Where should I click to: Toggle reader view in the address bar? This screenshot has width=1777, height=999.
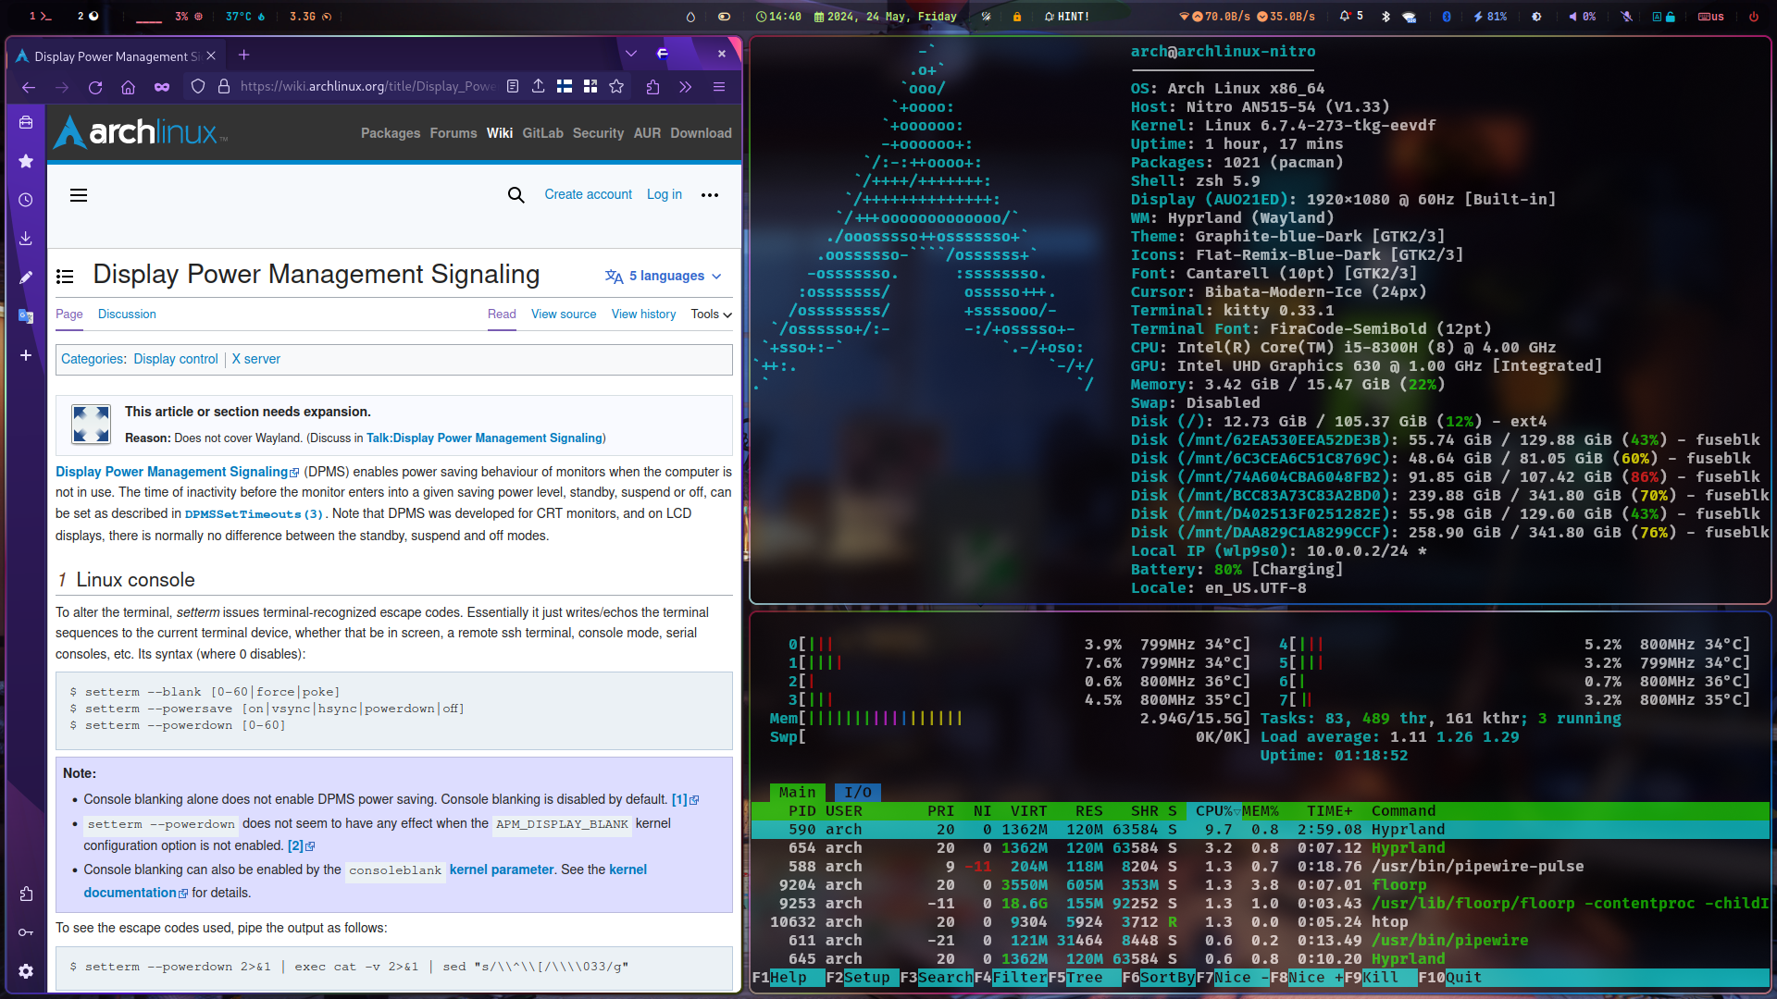[x=513, y=87]
